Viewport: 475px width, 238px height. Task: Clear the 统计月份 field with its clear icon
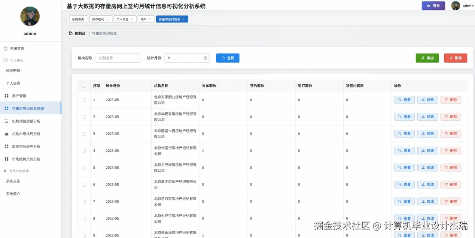[205, 58]
